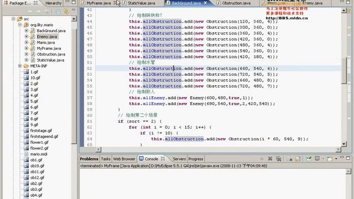Click Open Console icon
This screenshot has width=354, height=199.
tap(330, 159)
